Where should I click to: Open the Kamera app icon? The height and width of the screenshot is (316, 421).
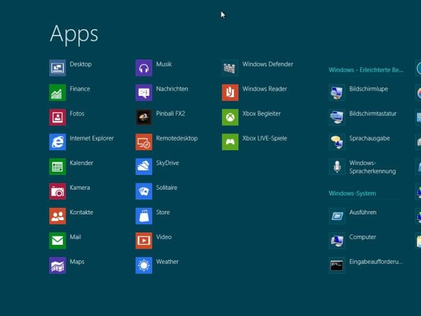(x=58, y=192)
